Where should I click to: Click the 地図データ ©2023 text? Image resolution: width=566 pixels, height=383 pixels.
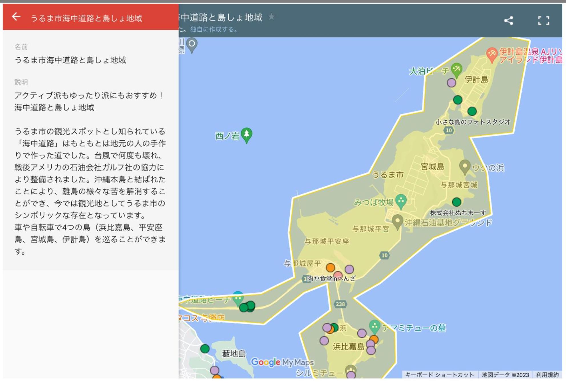(x=505, y=375)
